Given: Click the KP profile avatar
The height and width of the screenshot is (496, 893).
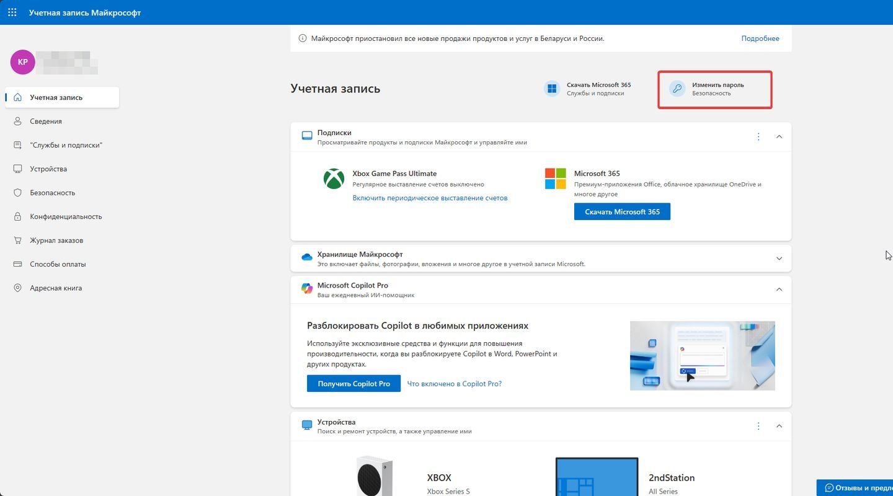Looking at the screenshot, I should (22, 62).
